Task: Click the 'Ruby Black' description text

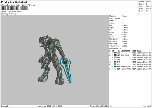Action: 125,55
